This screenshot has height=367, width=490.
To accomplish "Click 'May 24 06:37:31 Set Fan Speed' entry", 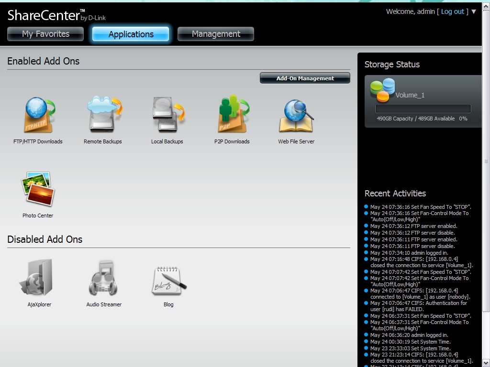I will coord(421,316).
